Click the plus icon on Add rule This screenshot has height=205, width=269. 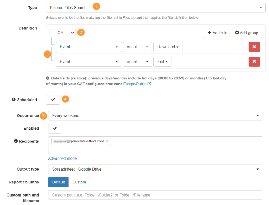(x=209, y=33)
